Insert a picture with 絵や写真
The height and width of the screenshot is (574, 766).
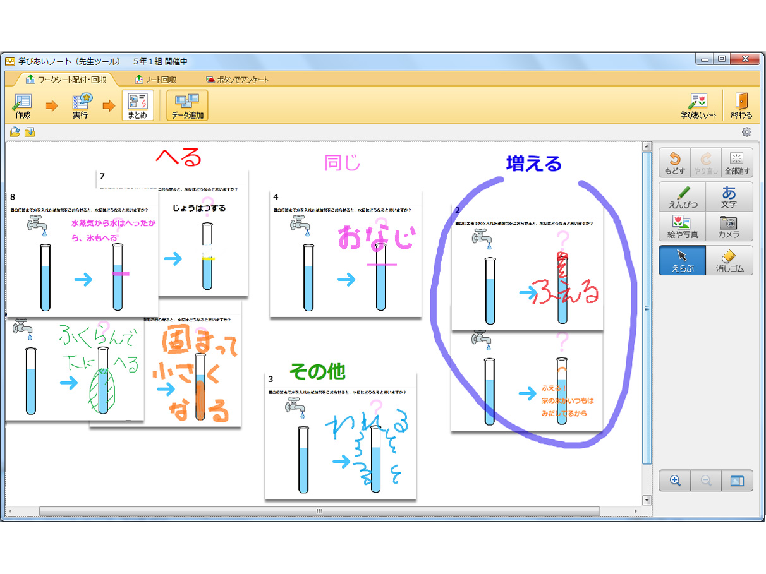(682, 226)
